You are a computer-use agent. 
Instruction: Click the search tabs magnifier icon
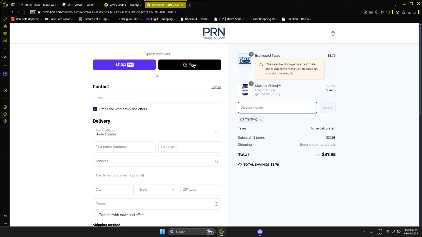point(394,4)
